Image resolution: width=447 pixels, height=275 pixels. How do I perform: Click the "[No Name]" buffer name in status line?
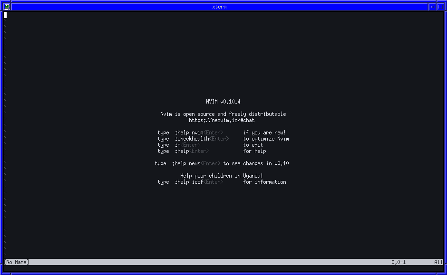(x=16, y=262)
